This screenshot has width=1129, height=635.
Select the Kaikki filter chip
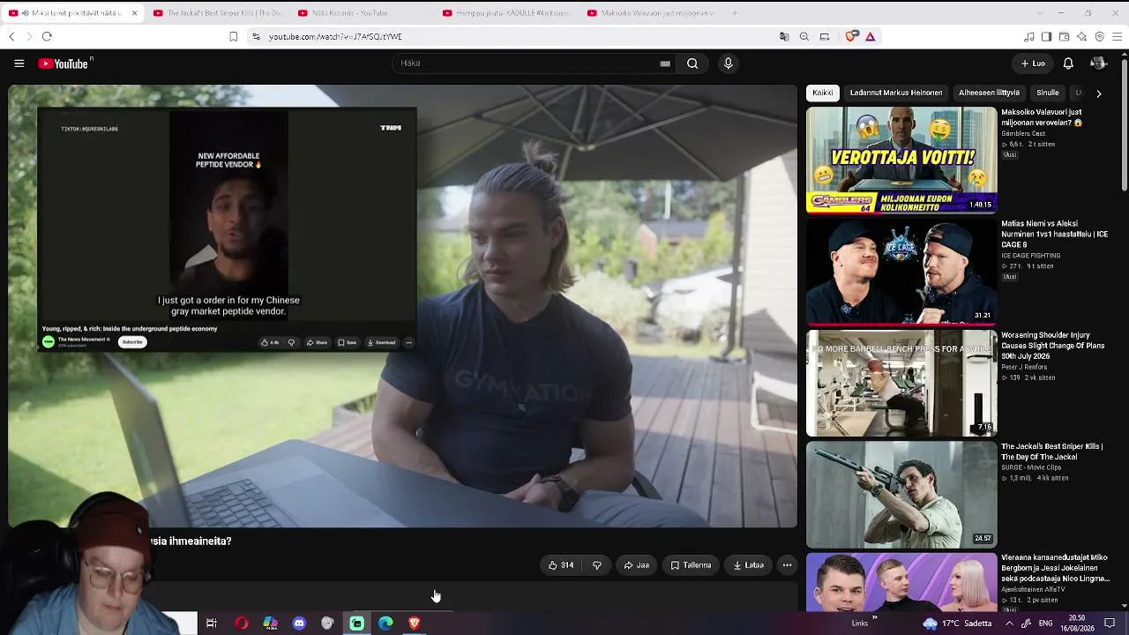(823, 93)
